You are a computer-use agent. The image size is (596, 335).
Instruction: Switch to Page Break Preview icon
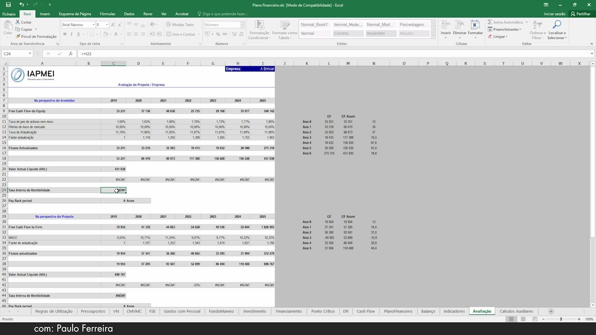point(535,319)
